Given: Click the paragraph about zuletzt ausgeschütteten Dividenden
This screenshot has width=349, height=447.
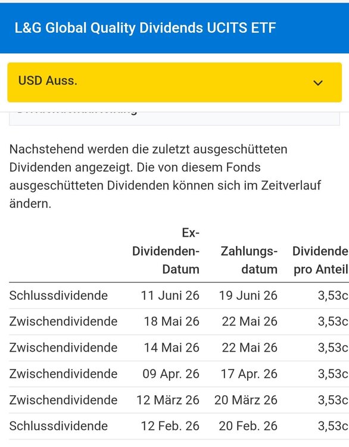Looking at the screenshot, I should (165, 176).
